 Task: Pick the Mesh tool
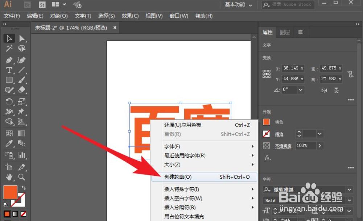click(x=9, y=133)
